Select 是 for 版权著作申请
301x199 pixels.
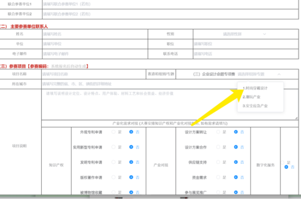[x=113, y=177]
